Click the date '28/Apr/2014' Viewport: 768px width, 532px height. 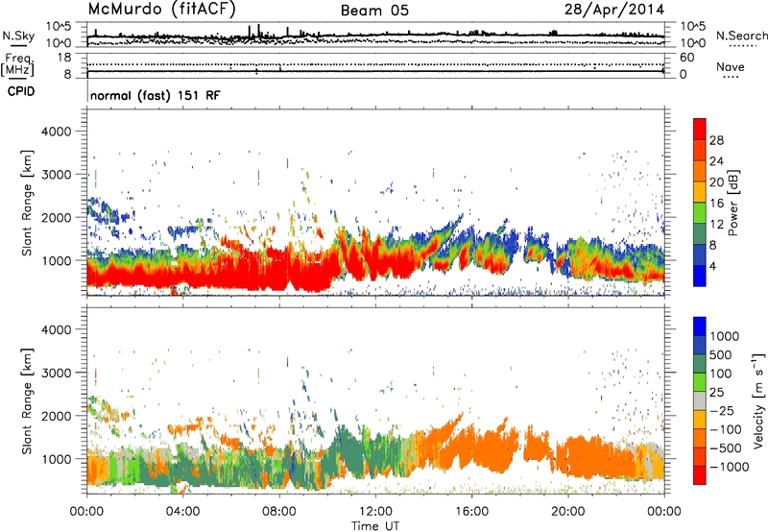[x=614, y=10]
